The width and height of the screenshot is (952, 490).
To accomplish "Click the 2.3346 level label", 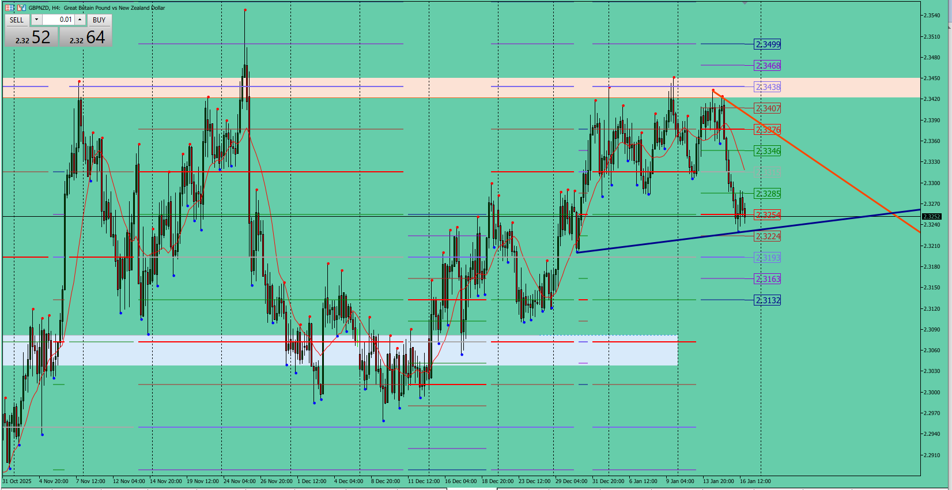I will click(768, 151).
